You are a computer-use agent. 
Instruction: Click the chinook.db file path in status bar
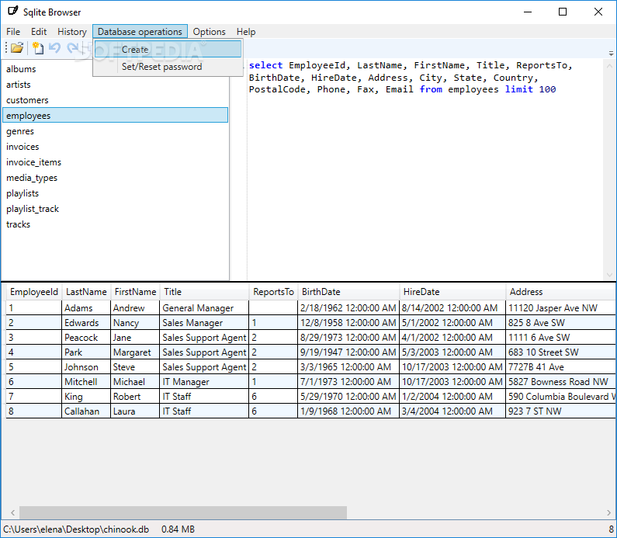[x=76, y=529]
